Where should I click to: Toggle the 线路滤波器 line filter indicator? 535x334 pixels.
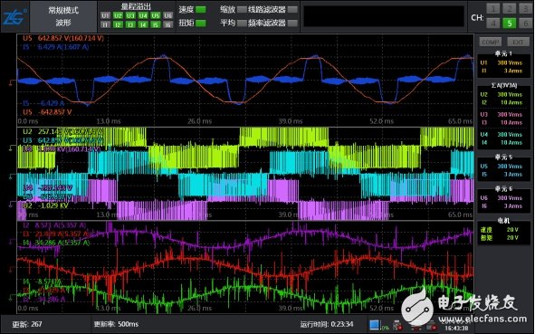coord(292,10)
